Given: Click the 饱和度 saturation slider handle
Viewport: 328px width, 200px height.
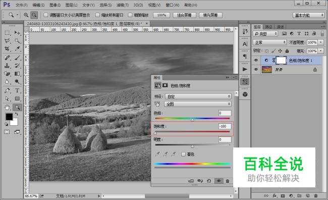Looking at the screenshot, I should pyautogui.click(x=155, y=133).
